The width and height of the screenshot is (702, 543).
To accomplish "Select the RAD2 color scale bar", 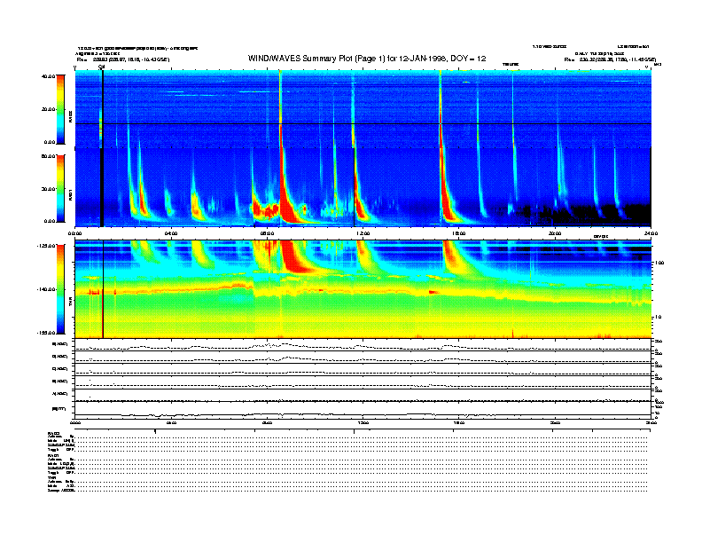I will tap(60, 109).
